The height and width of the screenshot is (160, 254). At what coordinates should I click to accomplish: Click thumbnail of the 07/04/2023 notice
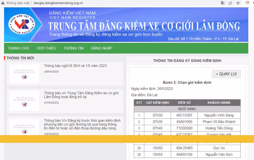click(x=24, y=101)
